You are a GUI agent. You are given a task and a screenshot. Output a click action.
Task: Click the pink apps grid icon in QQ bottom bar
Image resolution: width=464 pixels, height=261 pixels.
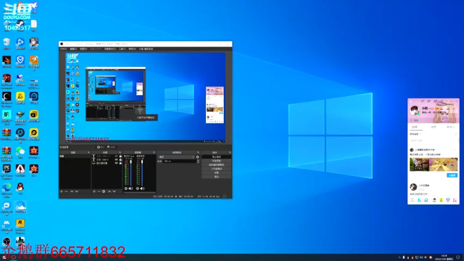455,200
